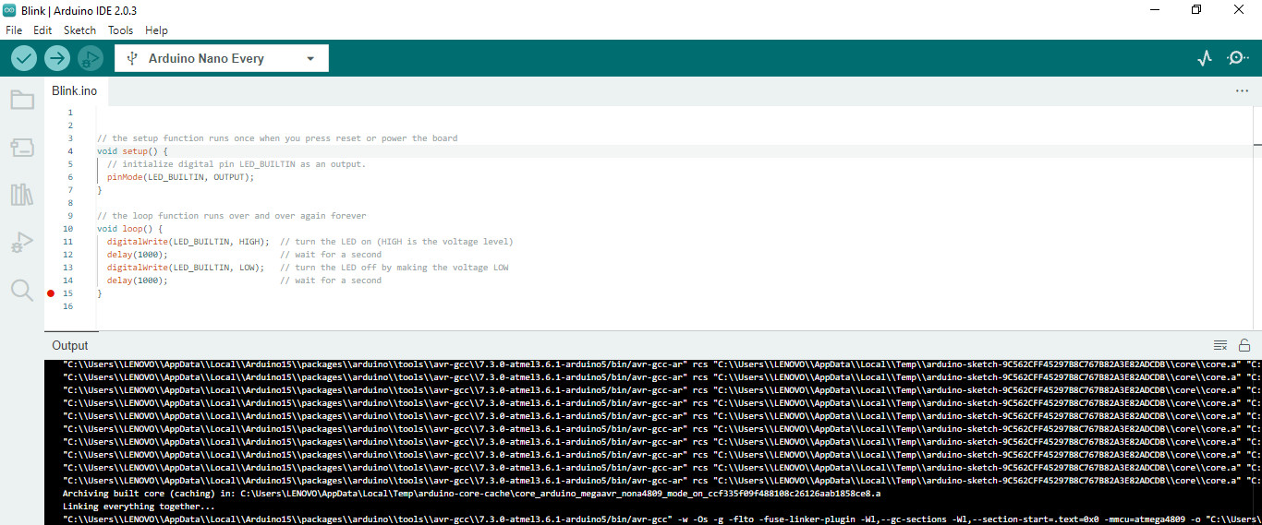Viewport: 1262px width, 525px height.
Task: Open the Sketch menu
Action: (x=79, y=30)
